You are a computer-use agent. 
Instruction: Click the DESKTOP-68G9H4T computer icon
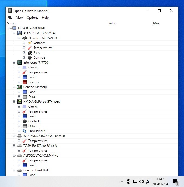(x=14, y=28)
